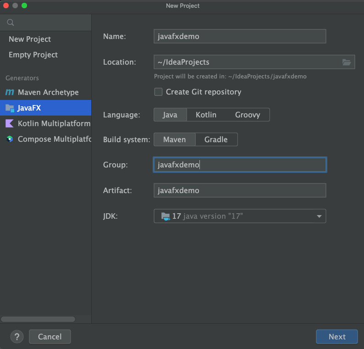
Task: Click the Cancel button
Action: (x=50, y=337)
